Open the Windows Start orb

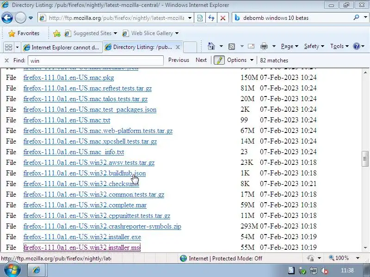[x=12, y=269]
